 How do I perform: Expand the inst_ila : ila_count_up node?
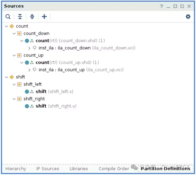pyautogui.click(x=29, y=70)
